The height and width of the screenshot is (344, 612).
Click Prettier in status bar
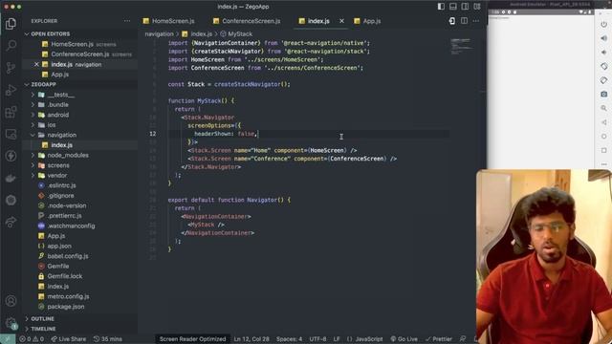[438, 339]
